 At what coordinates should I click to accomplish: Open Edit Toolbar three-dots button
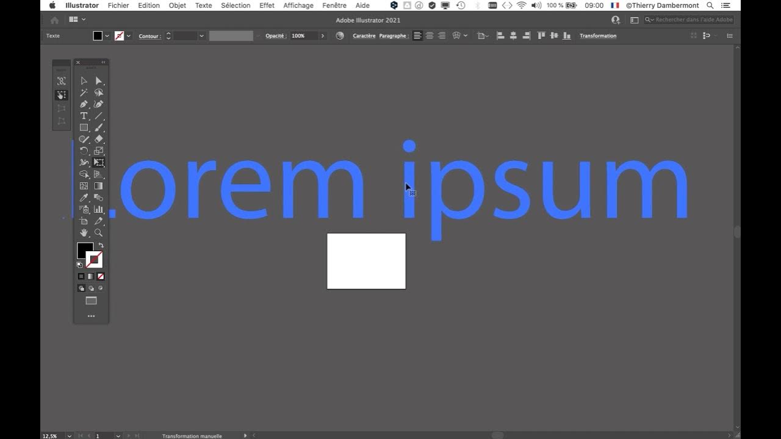[91, 316]
